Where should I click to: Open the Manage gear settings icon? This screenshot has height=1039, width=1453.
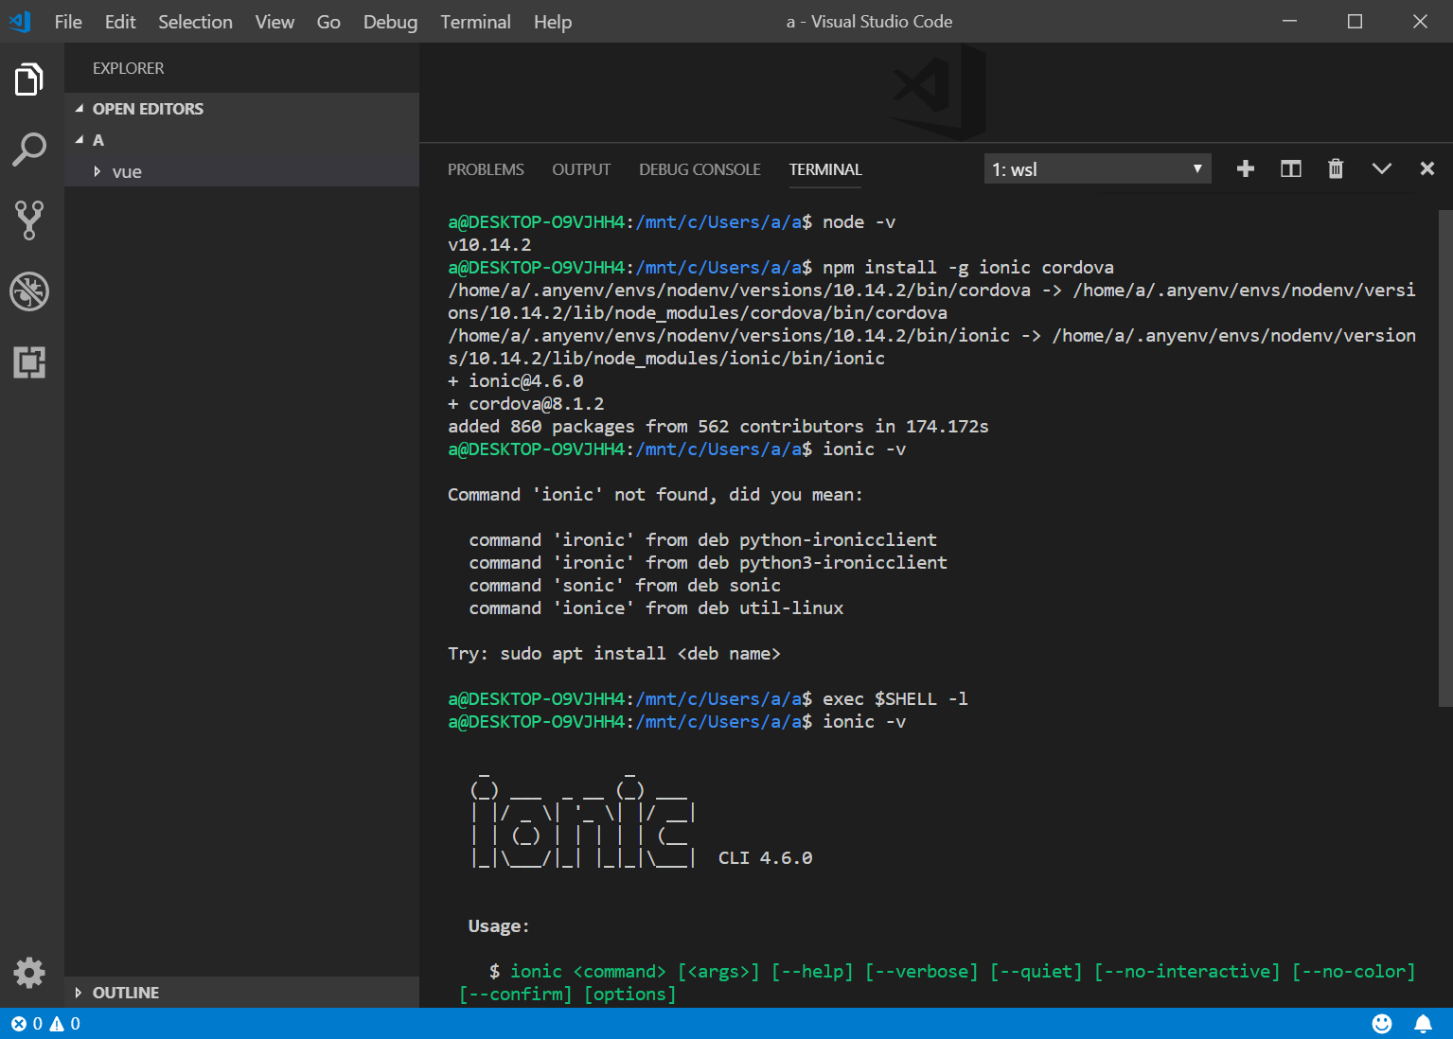29,972
